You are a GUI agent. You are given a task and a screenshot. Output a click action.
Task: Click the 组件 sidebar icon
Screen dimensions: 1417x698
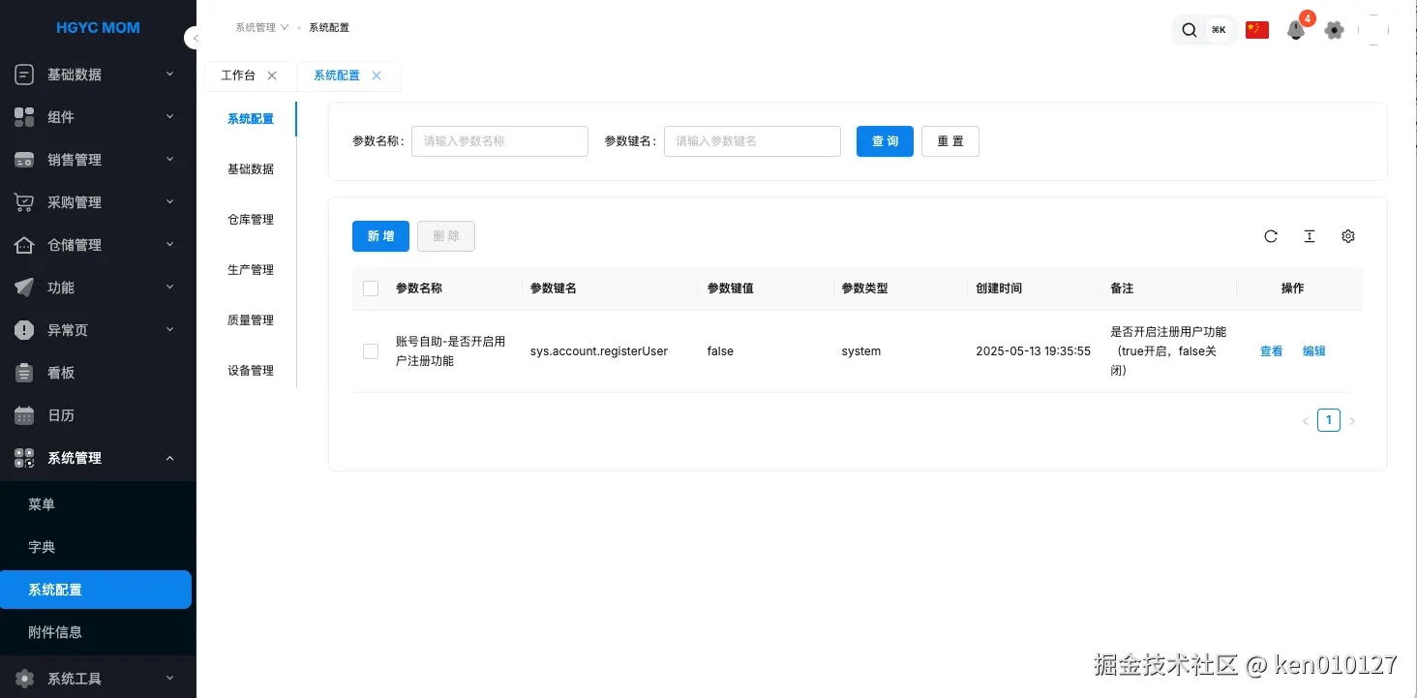coord(24,117)
